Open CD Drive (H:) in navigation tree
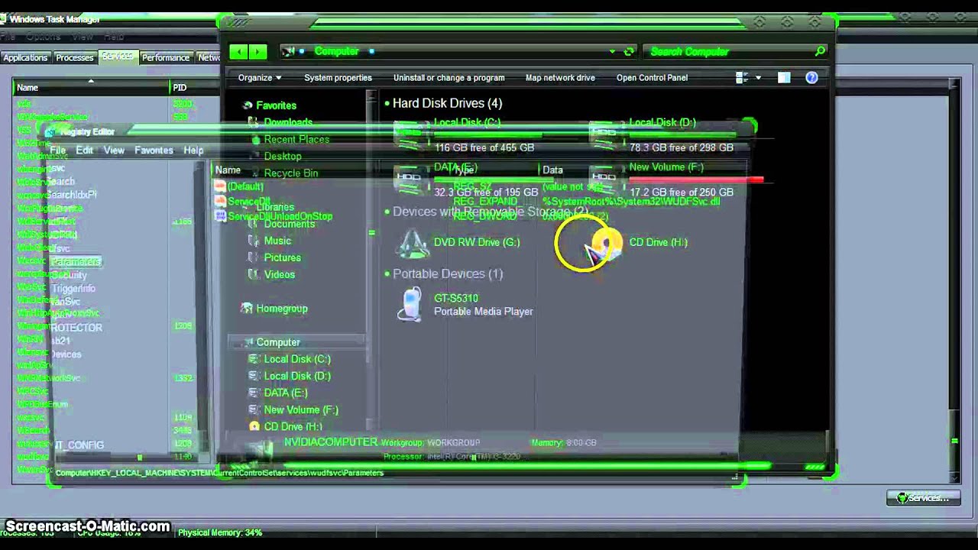 click(x=293, y=426)
